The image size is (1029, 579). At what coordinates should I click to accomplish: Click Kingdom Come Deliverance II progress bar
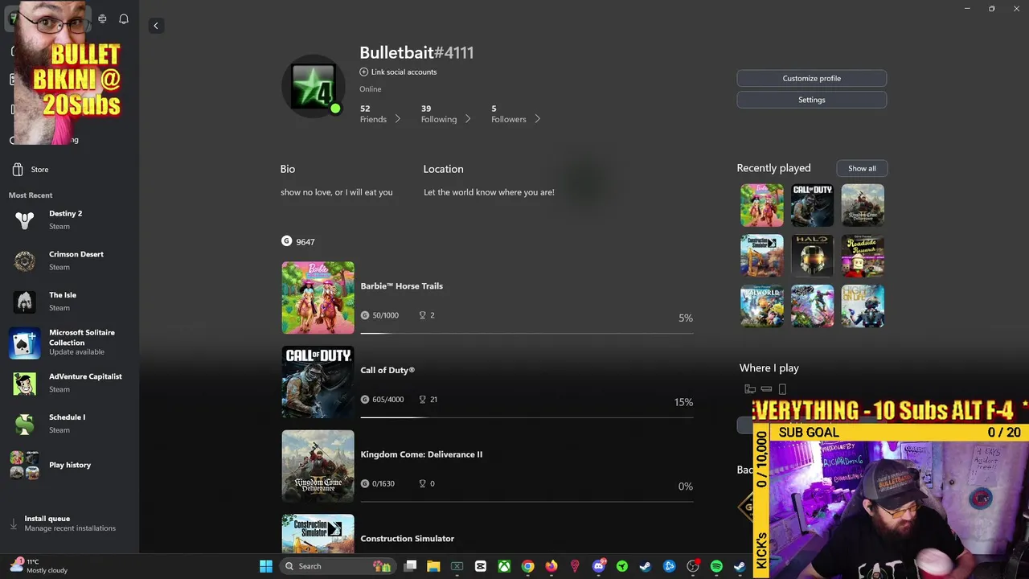tap(527, 501)
